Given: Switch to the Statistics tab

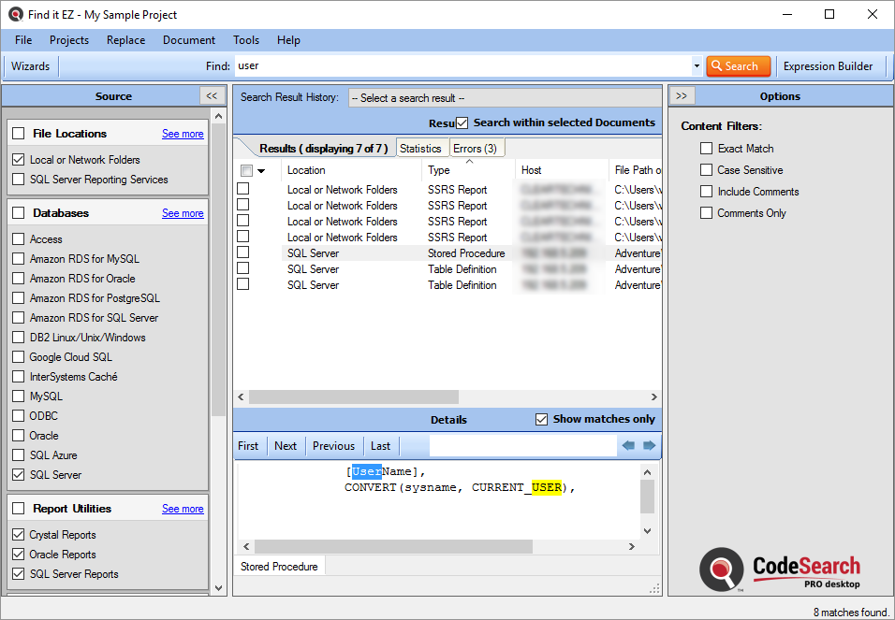Looking at the screenshot, I should coord(420,149).
